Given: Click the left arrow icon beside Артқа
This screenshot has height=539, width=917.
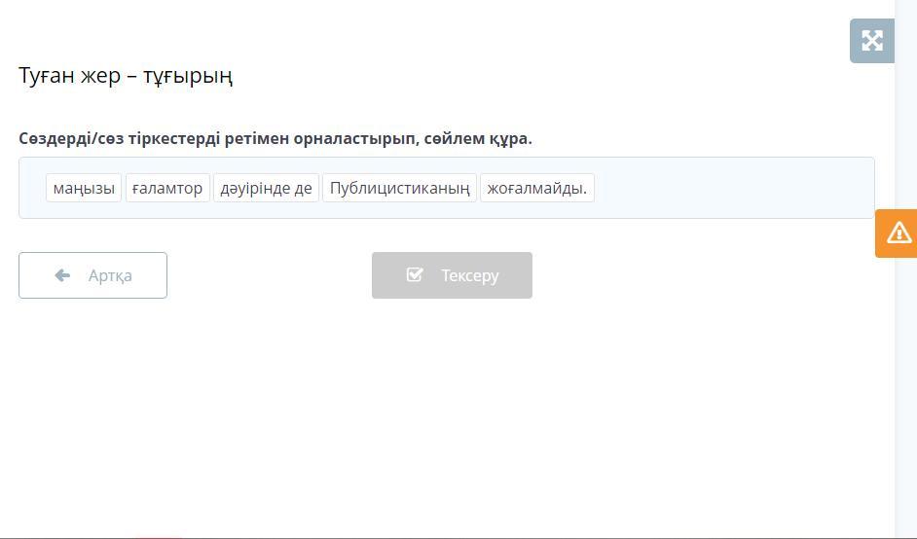Looking at the screenshot, I should click(x=63, y=275).
